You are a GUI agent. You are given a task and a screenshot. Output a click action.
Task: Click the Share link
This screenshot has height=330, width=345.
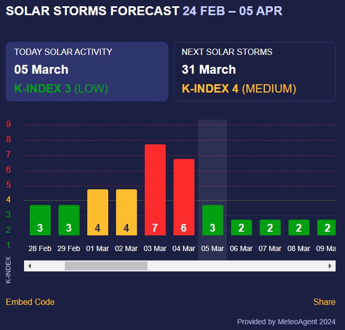[x=324, y=302]
